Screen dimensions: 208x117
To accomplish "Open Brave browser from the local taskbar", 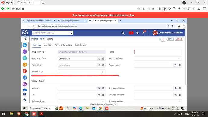I will coord(19,114).
